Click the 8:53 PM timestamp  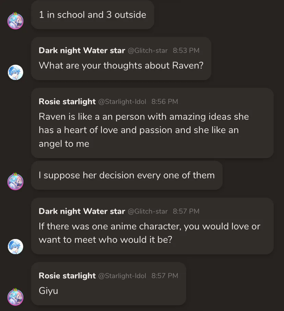[186, 51]
